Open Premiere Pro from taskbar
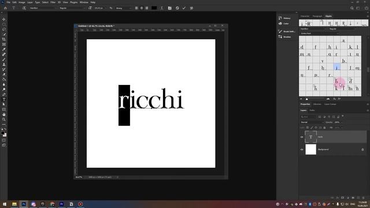Screen dimensions: 370x208 coord(62,204)
